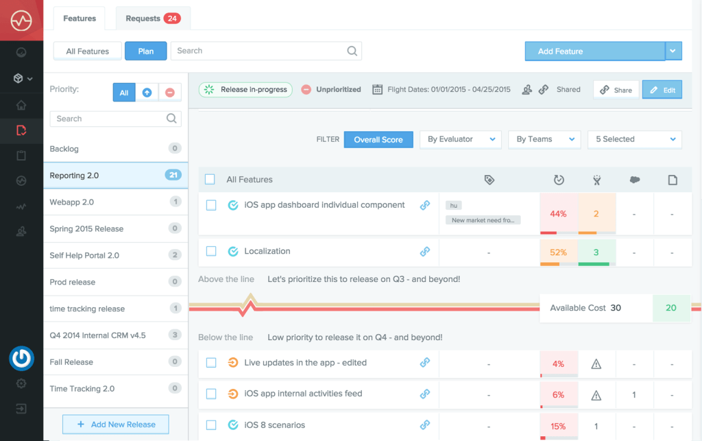Click the home icon in the left sidebar
Screen dimensions: 702x441
click(x=21, y=105)
